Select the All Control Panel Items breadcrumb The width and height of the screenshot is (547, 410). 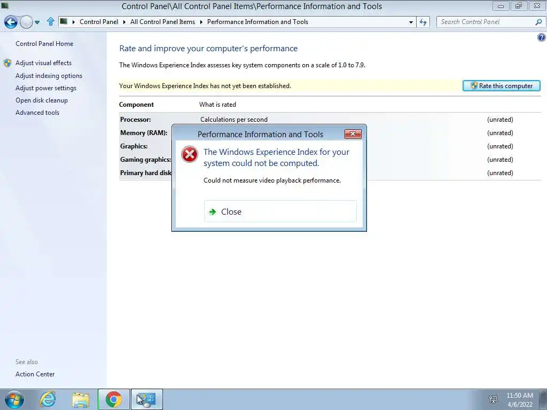tap(162, 21)
